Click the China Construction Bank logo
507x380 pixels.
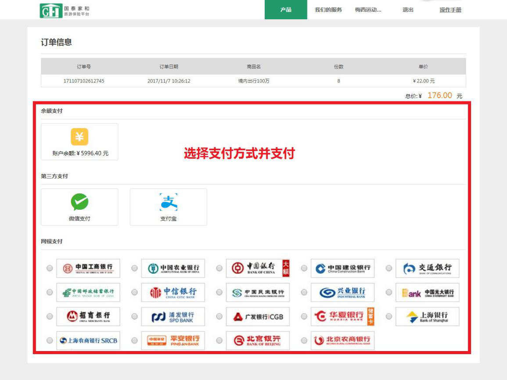click(343, 268)
